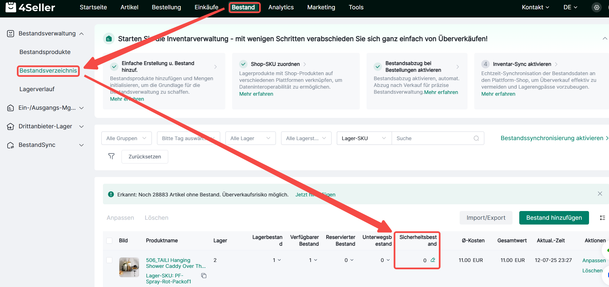Click the settings gear icon
Viewport: 609px width, 287px height.
pyautogui.click(x=597, y=8)
